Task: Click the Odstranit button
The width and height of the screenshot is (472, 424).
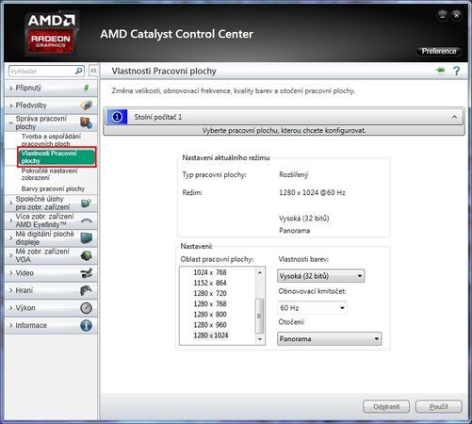Action: (x=386, y=407)
